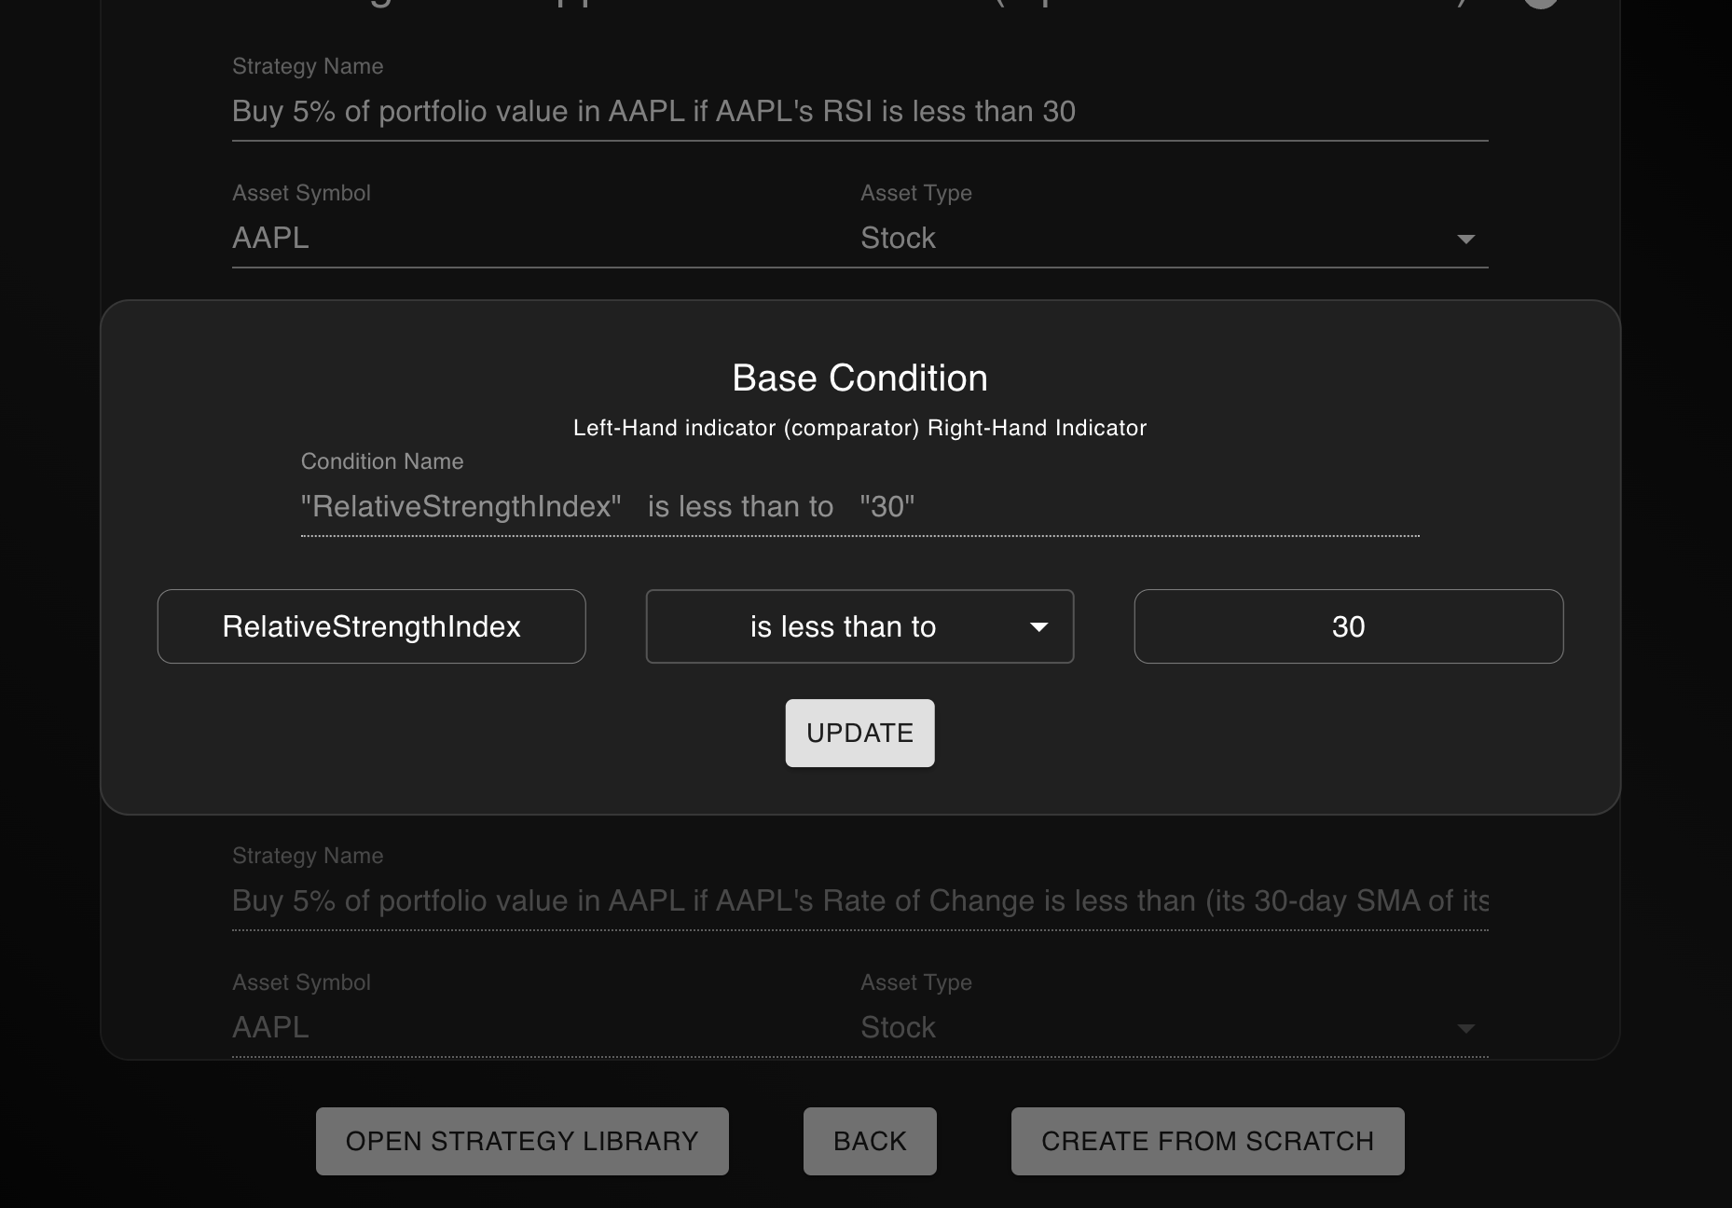This screenshot has width=1732, height=1208.
Task: Select the comparator option 'is less than to'
Action: point(842,626)
